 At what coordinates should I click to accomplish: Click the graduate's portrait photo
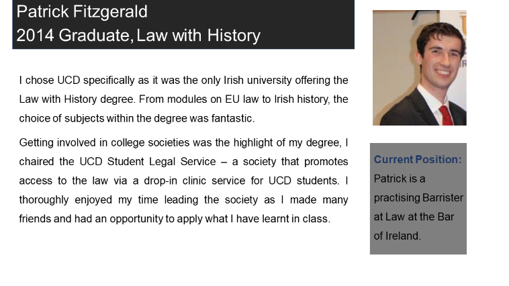419,67
